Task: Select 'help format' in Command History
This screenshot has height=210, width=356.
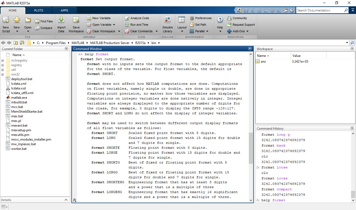Action: [x=273, y=200]
